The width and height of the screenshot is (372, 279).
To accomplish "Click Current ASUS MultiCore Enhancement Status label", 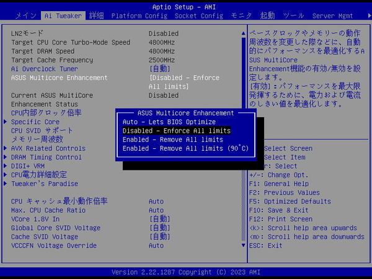I will pos(52,100).
